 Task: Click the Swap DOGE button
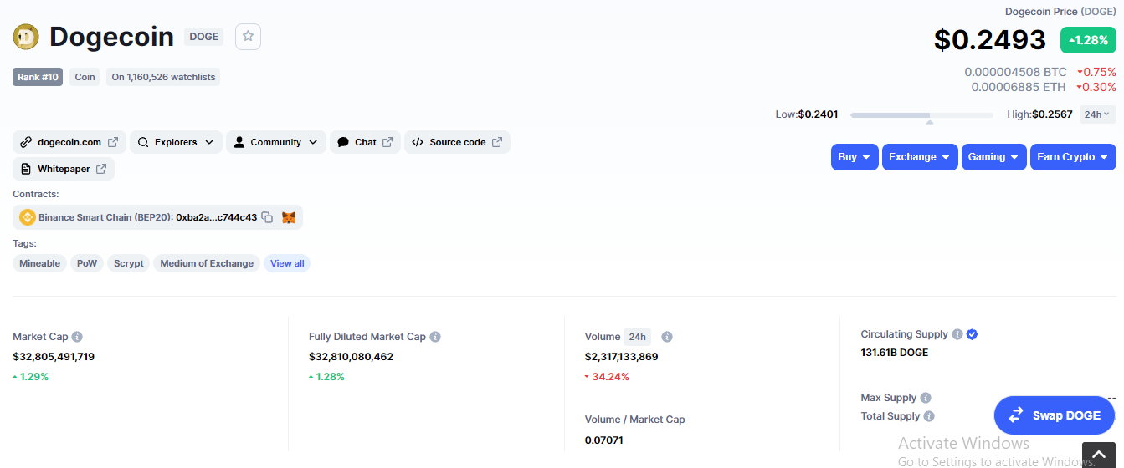pyautogui.click(x=1055, y=415)
